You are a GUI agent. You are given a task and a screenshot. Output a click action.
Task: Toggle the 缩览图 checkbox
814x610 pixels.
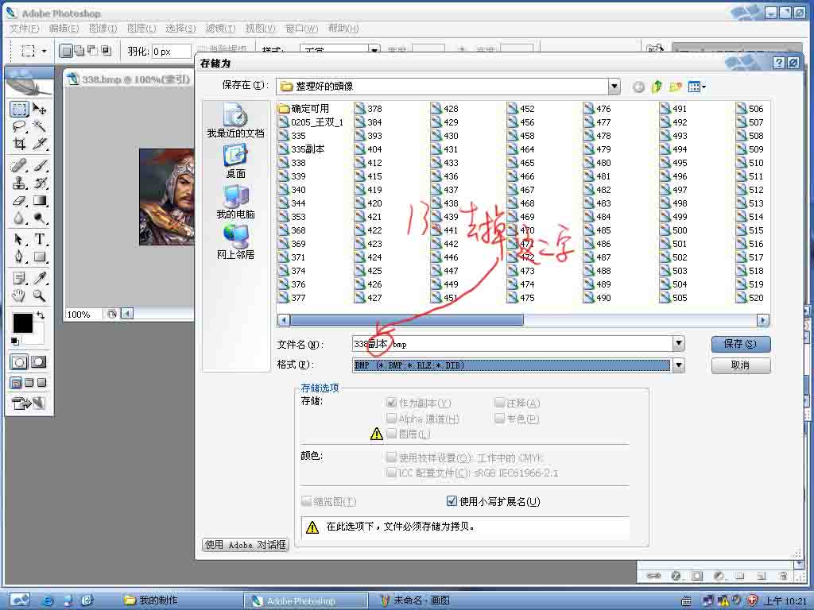(307, 501)
